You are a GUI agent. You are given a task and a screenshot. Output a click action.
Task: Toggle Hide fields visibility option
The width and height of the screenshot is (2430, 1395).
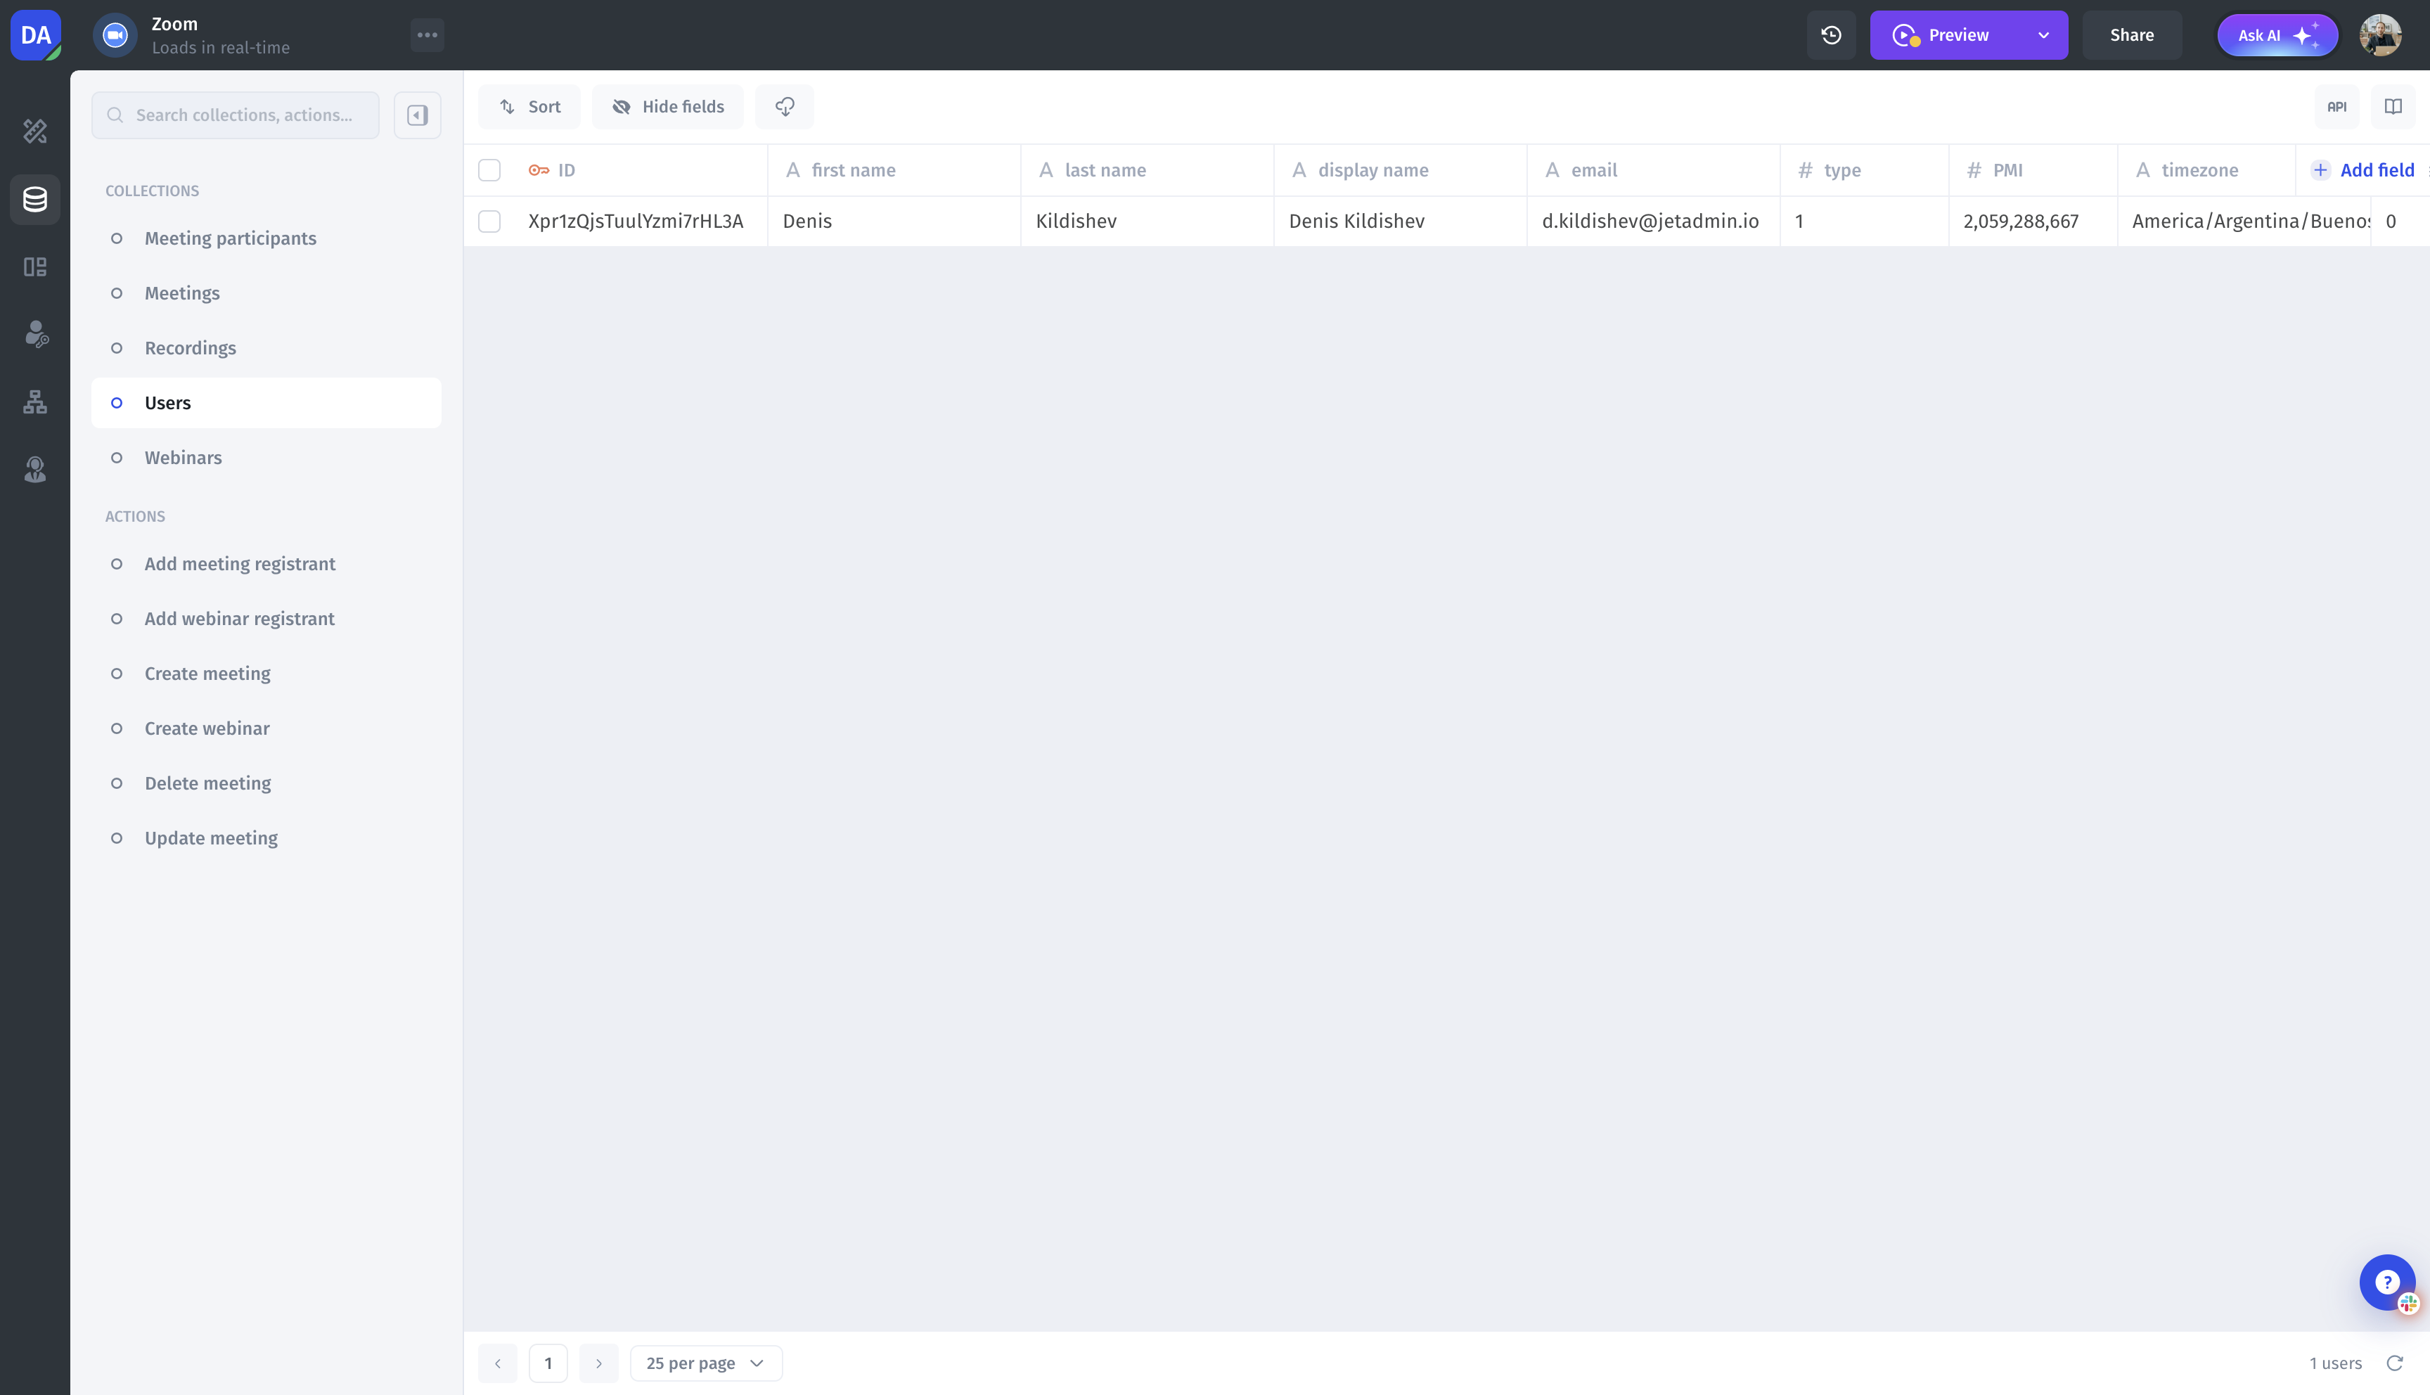coord(667,106)
